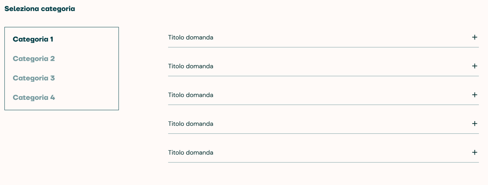Expand the first Titolo domanda plus icon

(x=475, y=37)
